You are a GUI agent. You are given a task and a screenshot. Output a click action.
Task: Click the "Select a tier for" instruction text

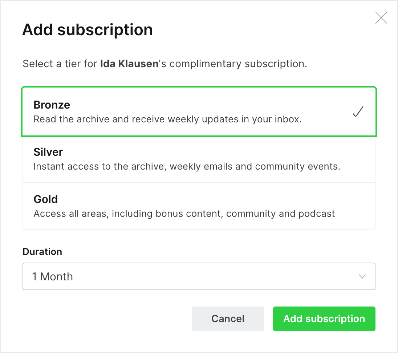[60, 64]
